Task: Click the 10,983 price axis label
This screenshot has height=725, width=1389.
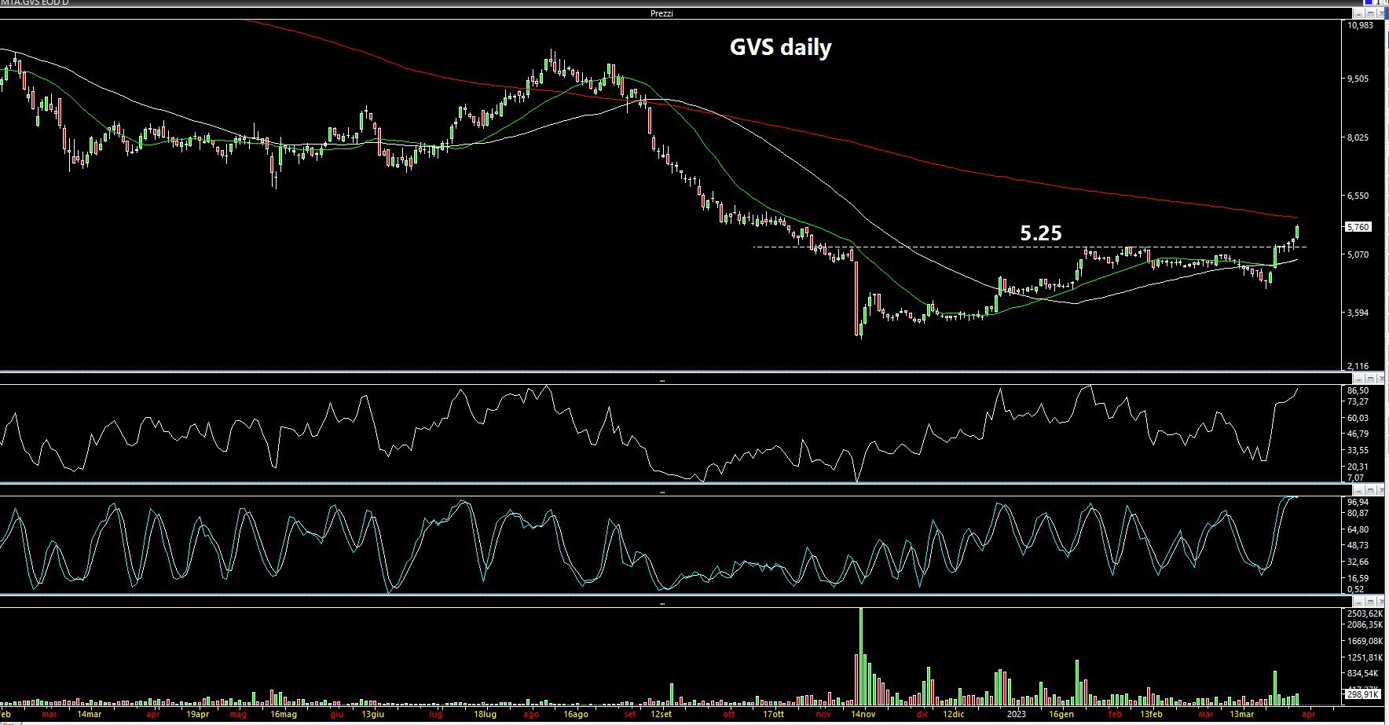Action: [1360, 25]
